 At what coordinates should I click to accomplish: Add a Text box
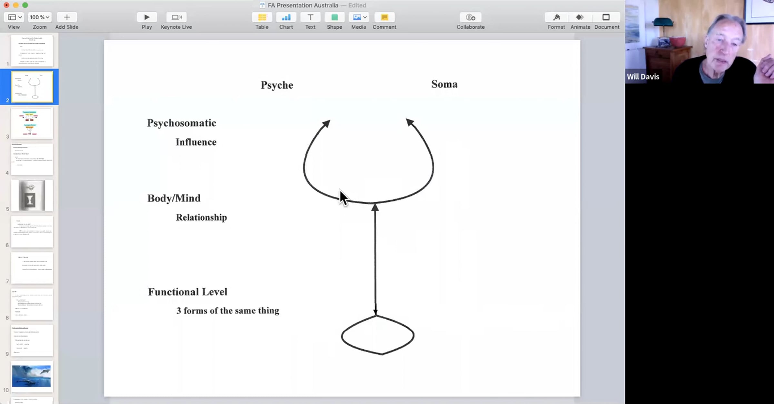(310, 17)
